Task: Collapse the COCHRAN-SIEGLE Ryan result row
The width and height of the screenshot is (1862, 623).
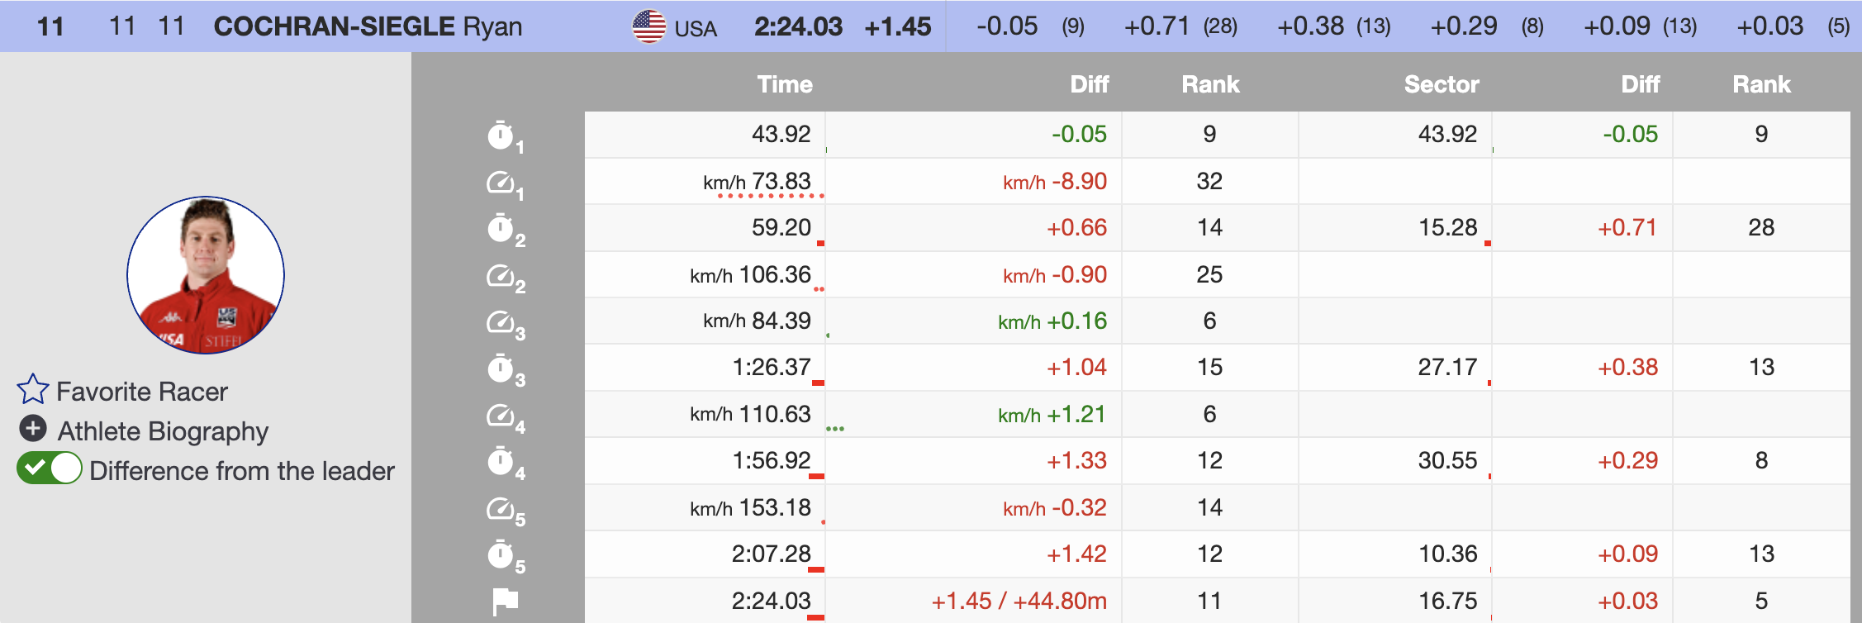Action: click(x=367, y=26)
